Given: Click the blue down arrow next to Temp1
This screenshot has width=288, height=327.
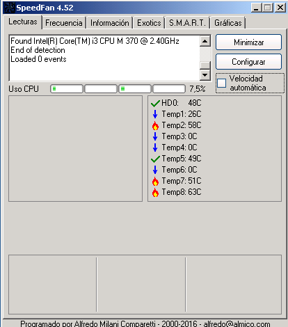Looking at the screenshot, I should [x=155, y=114].
